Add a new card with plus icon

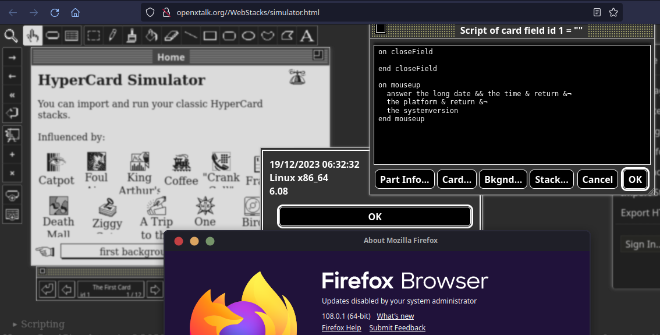(12, 154)
